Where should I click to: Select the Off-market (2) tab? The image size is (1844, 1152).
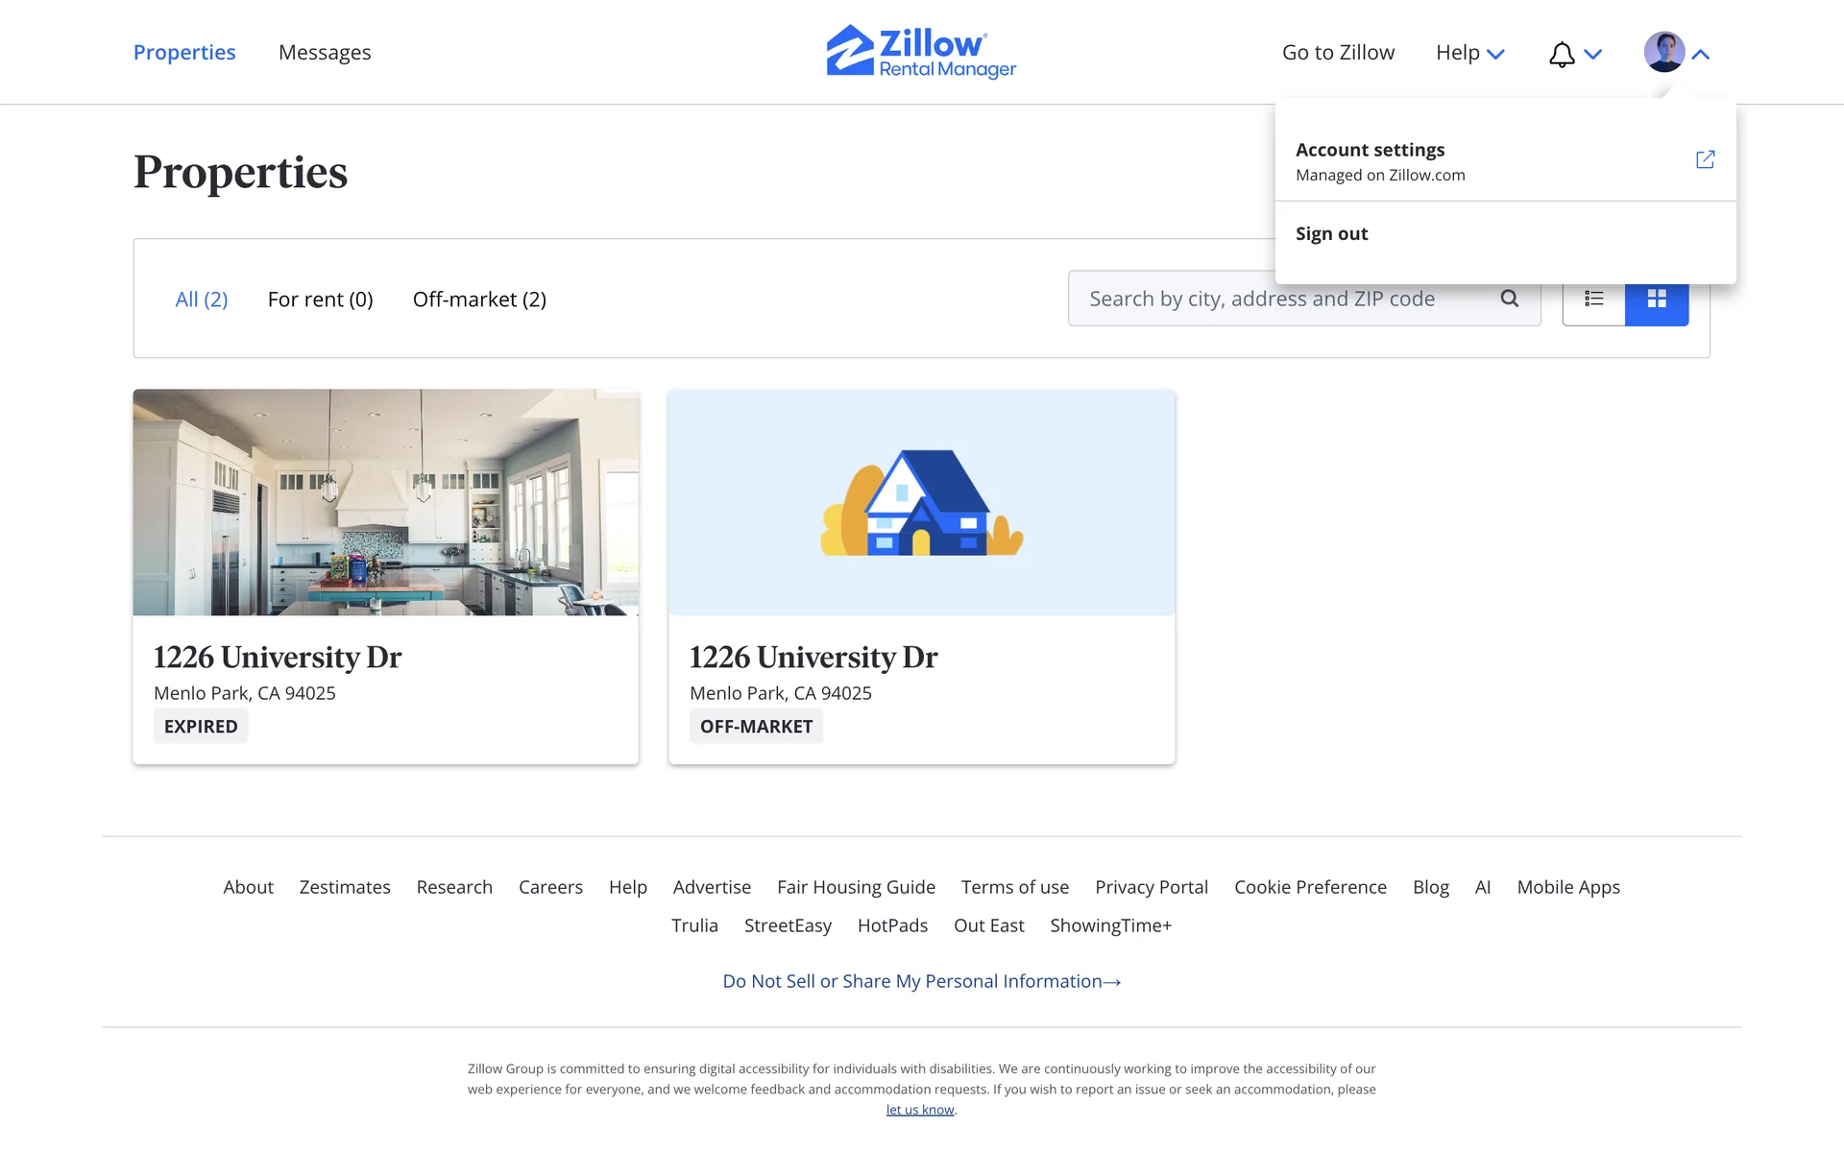click(479, 300)
